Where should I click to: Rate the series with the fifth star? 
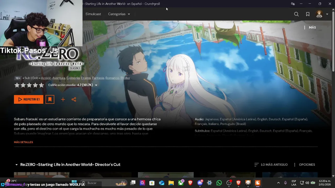41,85
